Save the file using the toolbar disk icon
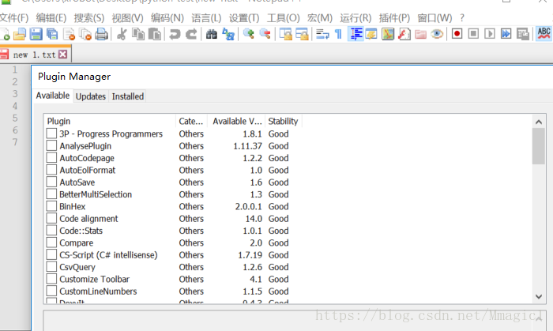This screenshot has height=331, width=553. [36, 34]
